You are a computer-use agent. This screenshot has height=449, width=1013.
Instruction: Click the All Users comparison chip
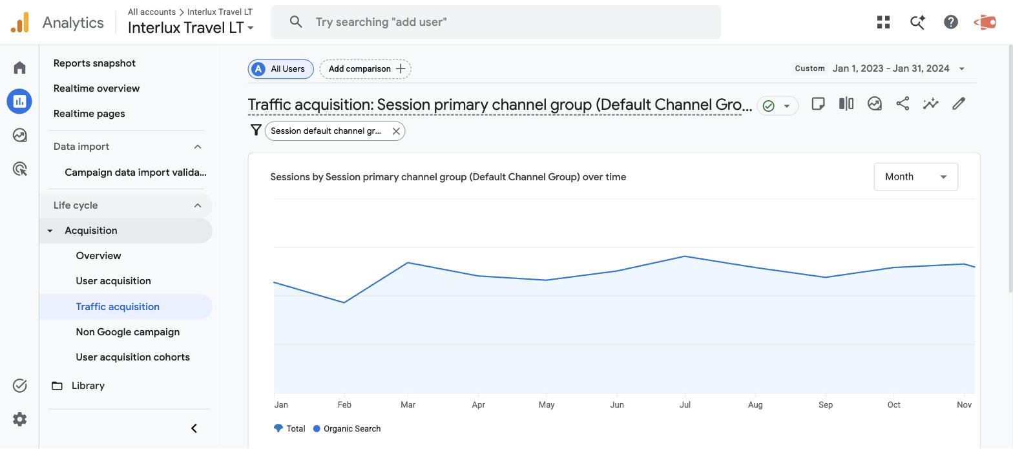280,69
